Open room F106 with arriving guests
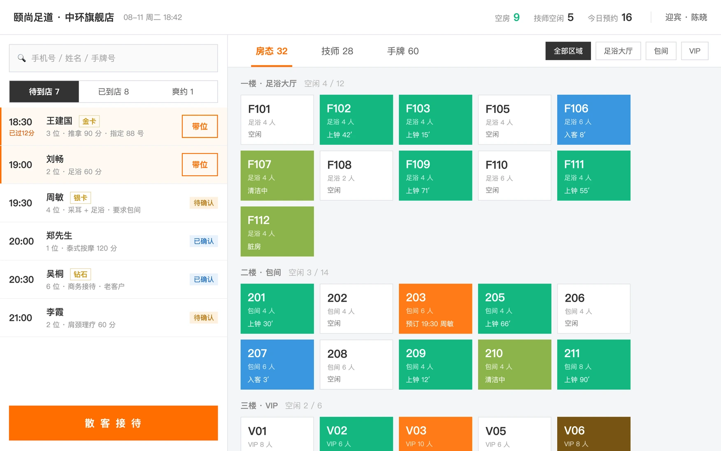This screenshot has width=721, height=451. (594, 120)
